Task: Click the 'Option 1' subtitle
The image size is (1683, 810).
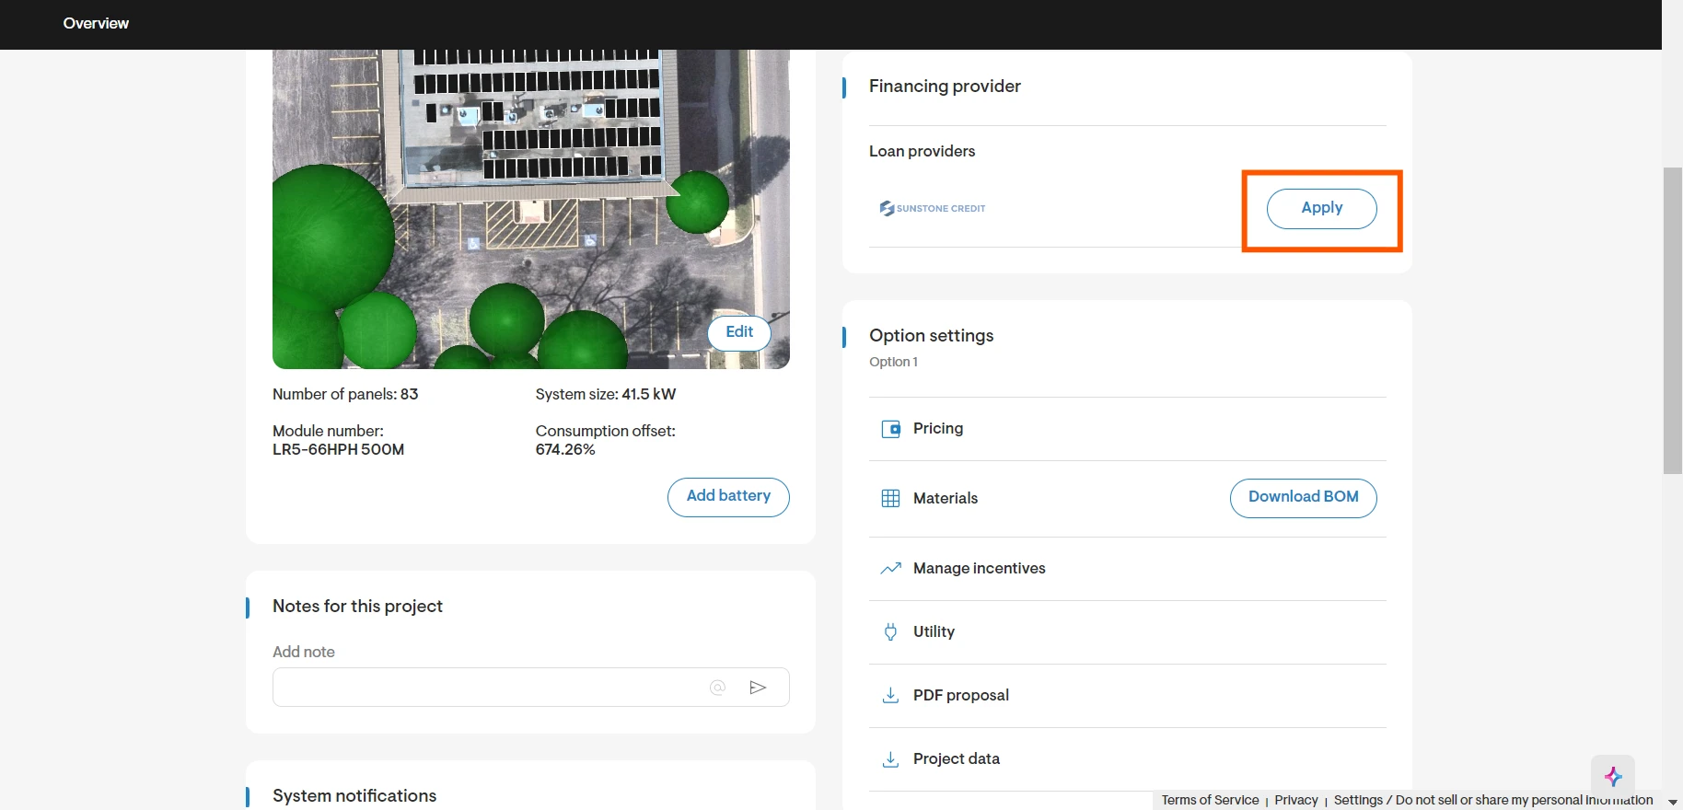Action: click(893, 362)
